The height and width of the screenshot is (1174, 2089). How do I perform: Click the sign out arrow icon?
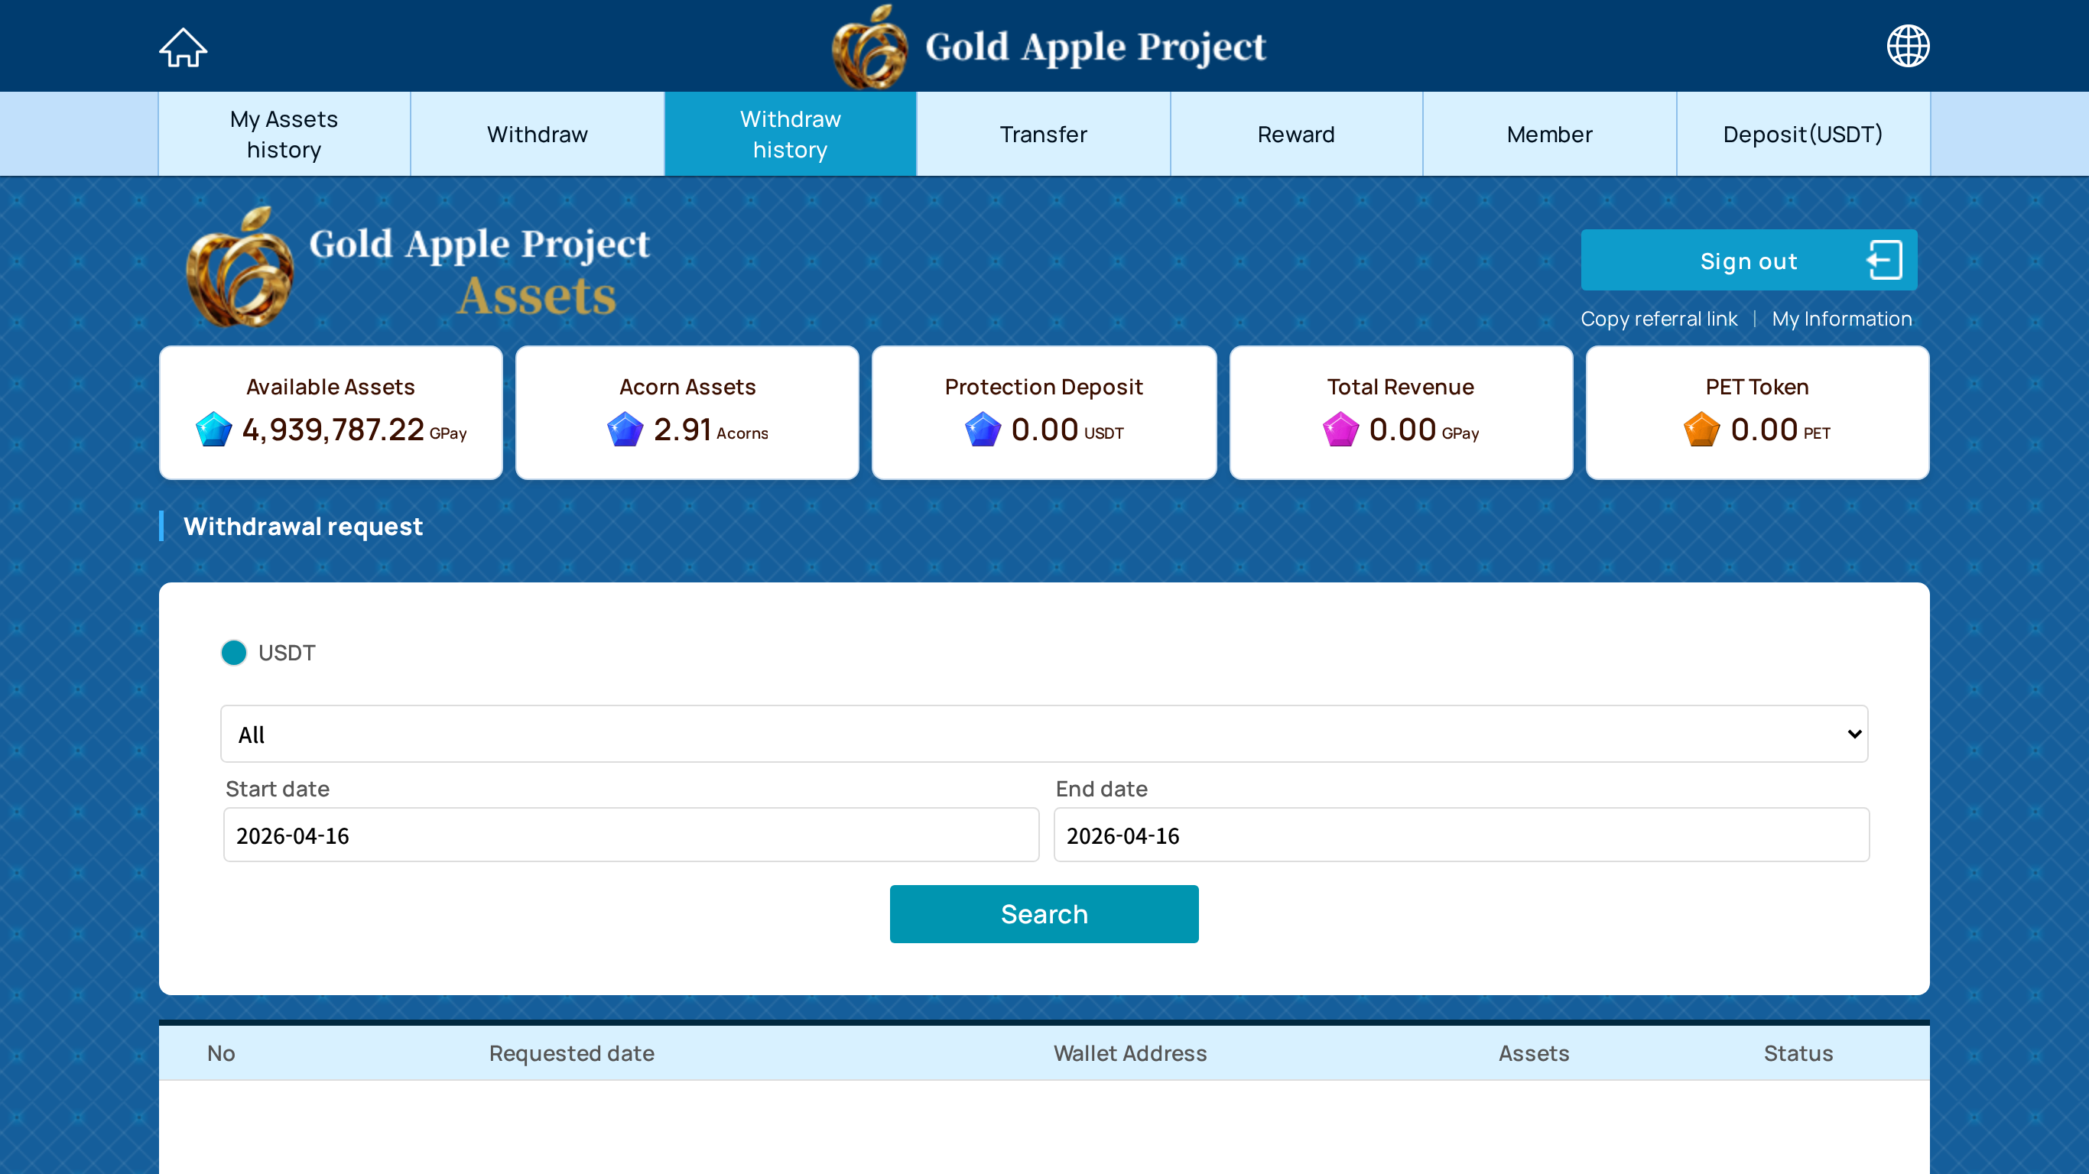pyautogui.click(x=1884, y=261)
